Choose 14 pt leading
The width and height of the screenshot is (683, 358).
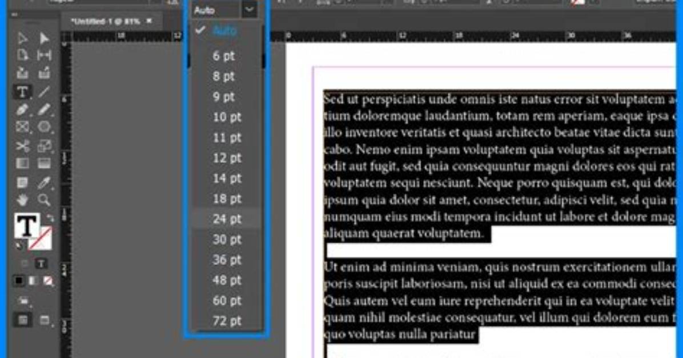coord(227,178)
